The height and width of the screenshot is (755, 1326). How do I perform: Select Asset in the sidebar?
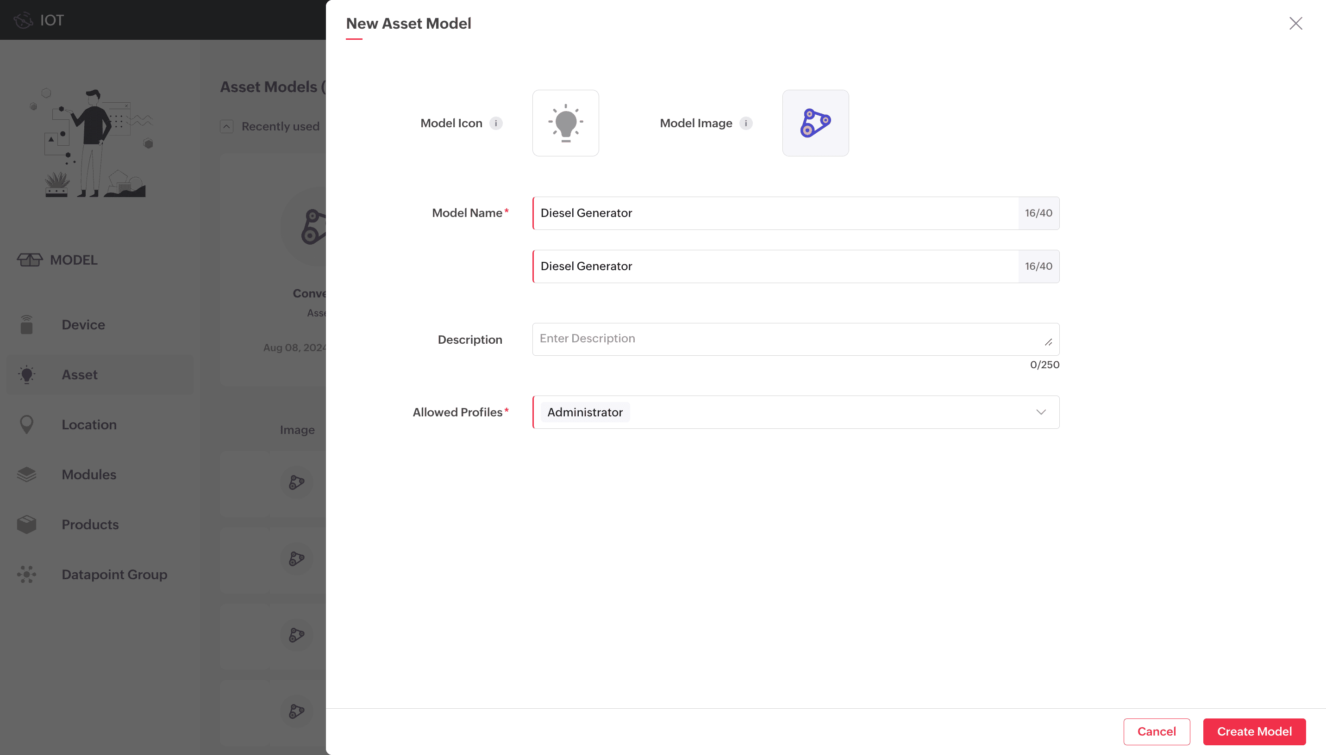79,374
